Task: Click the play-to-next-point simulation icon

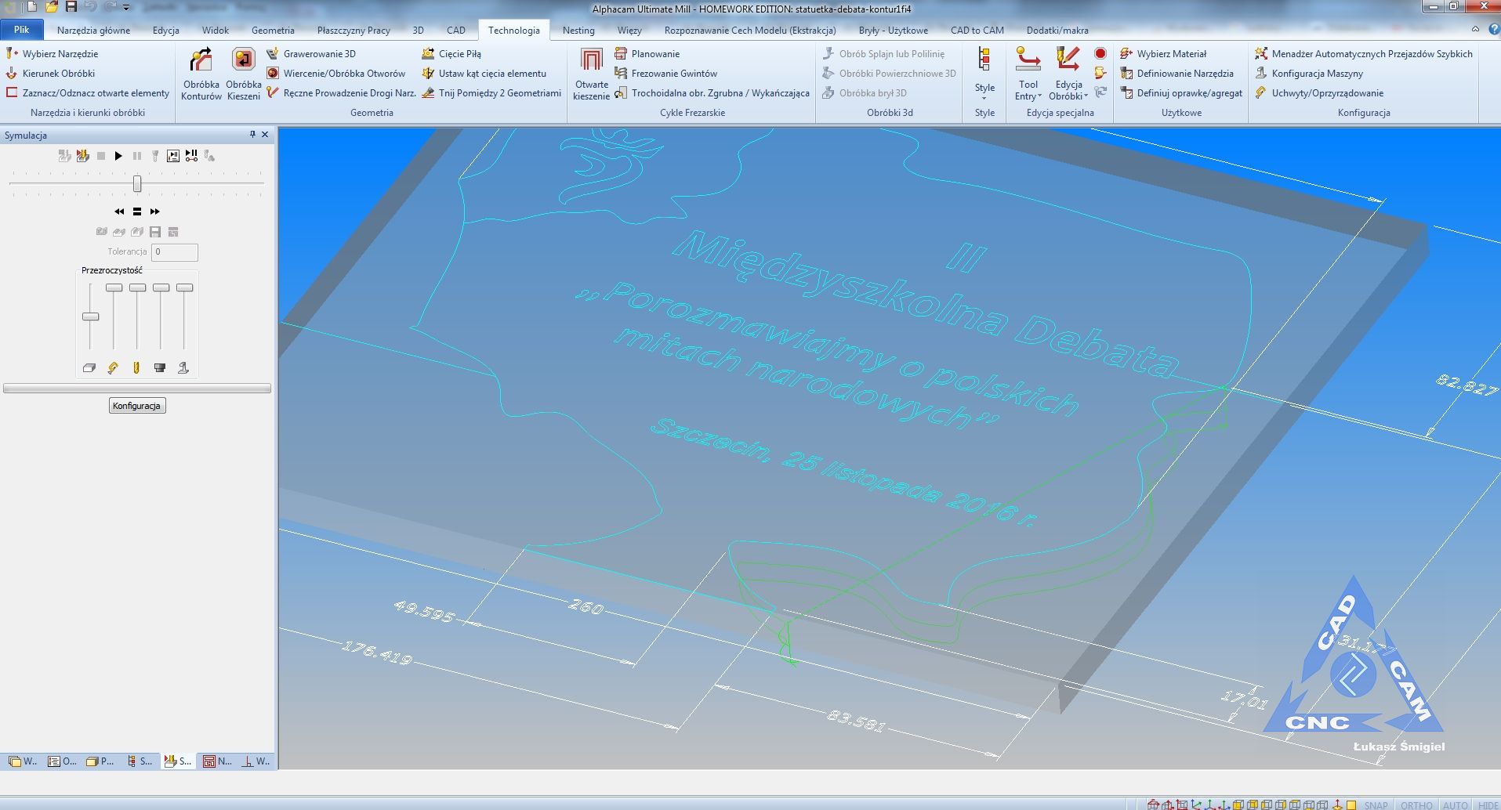Action: pyautogui.click(x=191, y=156)
